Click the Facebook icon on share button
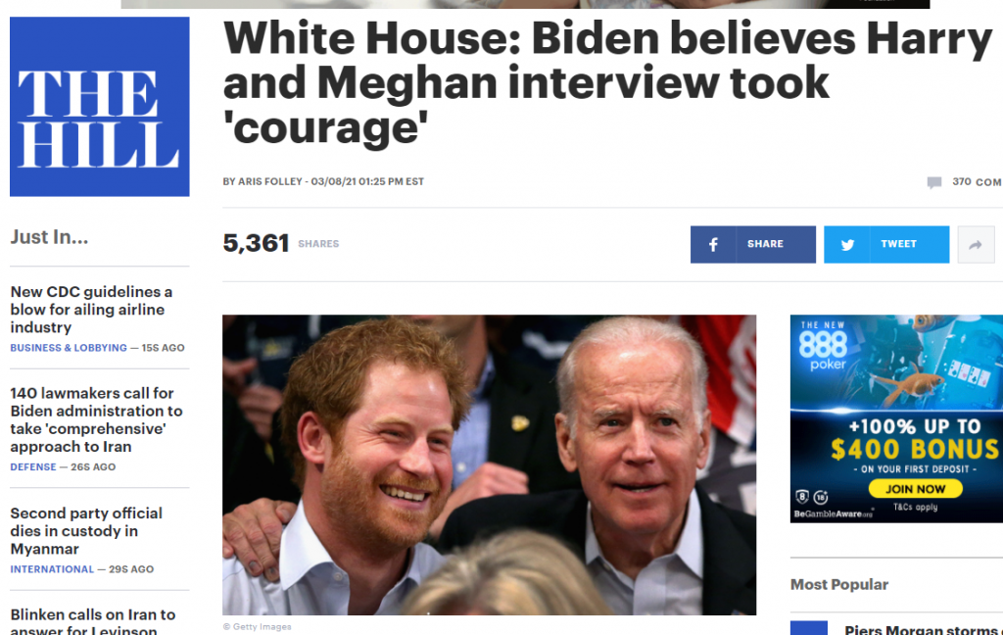 tap(713, 245)
